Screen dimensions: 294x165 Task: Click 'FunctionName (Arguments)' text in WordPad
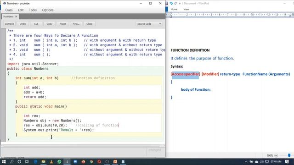pos(266,74)
